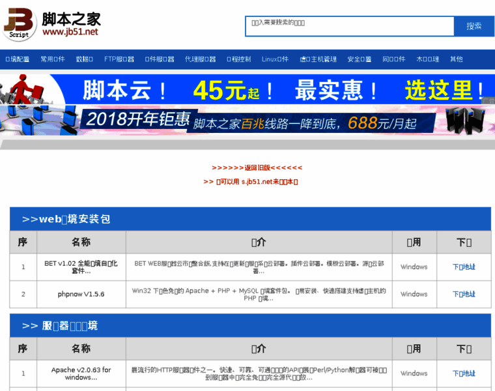Click the 名称 header in server table

pos(81,349)
